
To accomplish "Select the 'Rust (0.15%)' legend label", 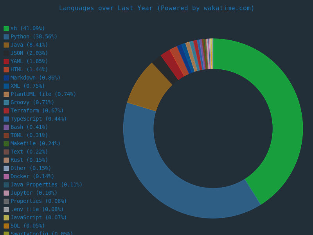I will (29, 160).
